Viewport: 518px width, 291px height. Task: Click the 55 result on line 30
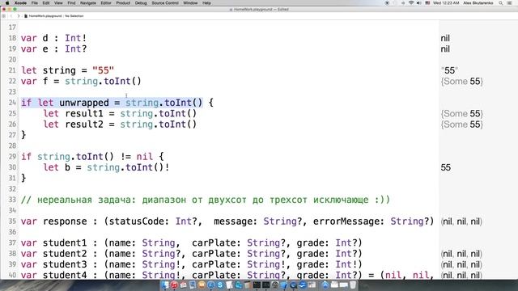pos(446,167)
